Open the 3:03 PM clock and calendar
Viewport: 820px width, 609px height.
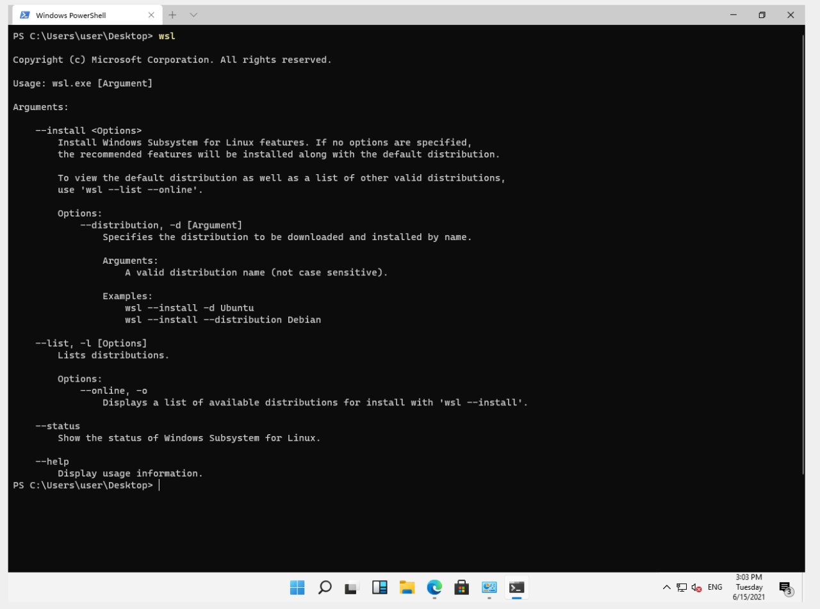coord(749,587)
